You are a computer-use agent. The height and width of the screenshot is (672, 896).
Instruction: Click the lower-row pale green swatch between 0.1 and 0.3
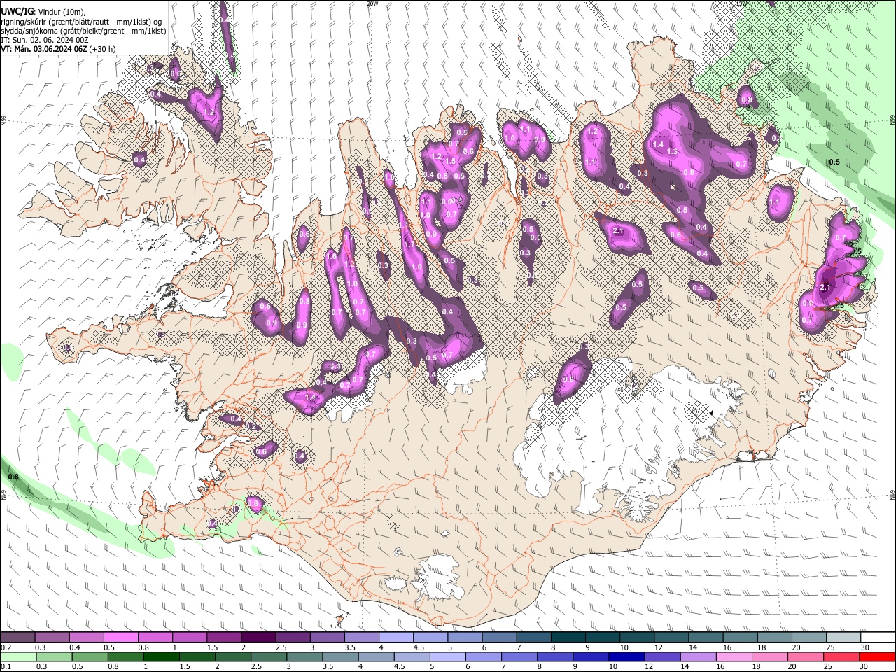(x=19, y=657)
